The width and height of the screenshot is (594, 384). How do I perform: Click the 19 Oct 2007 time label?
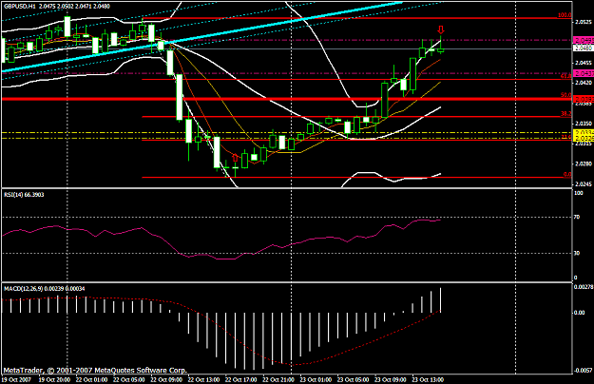[16, 379]
